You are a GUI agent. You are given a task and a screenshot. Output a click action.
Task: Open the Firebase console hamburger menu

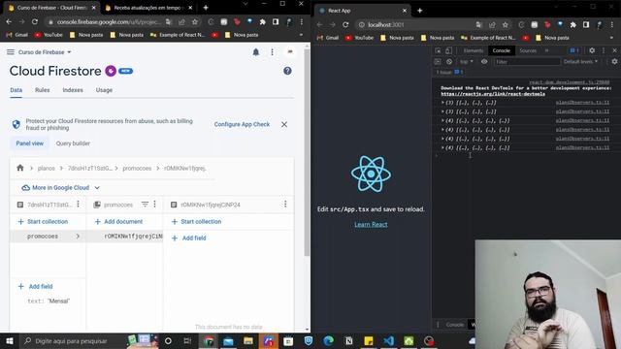tap(11, 52)
